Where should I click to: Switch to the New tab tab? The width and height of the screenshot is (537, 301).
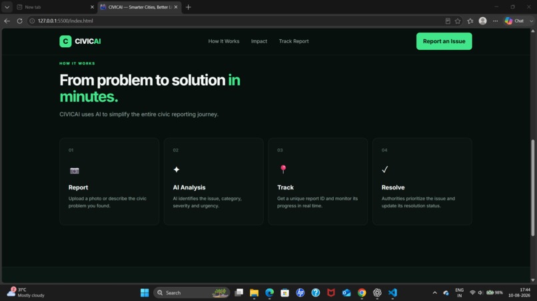tap(55, 7)
